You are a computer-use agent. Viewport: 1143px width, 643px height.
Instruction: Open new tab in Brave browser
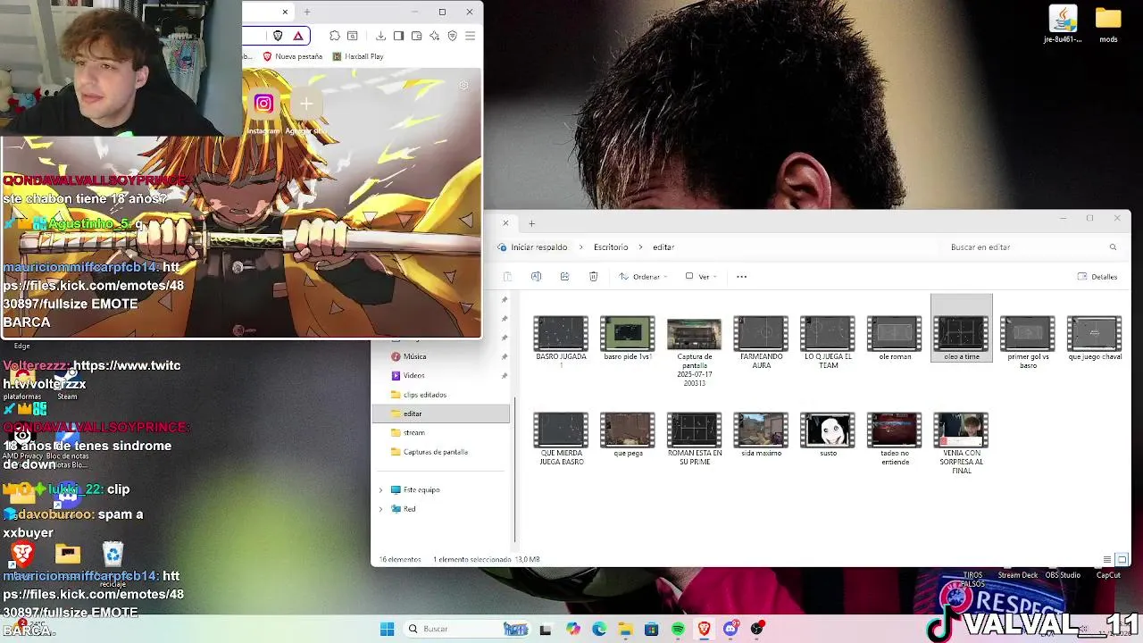tap(306, 12)
